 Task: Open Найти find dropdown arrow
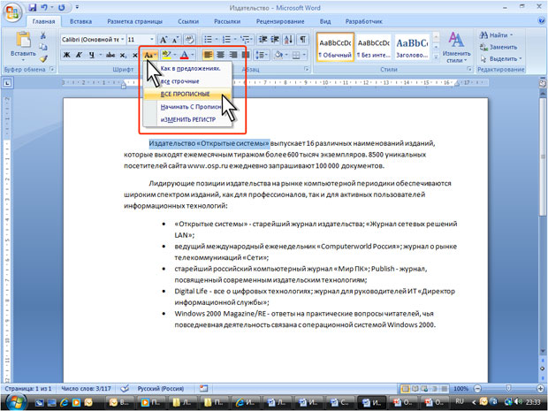click(x=511, y=35)
